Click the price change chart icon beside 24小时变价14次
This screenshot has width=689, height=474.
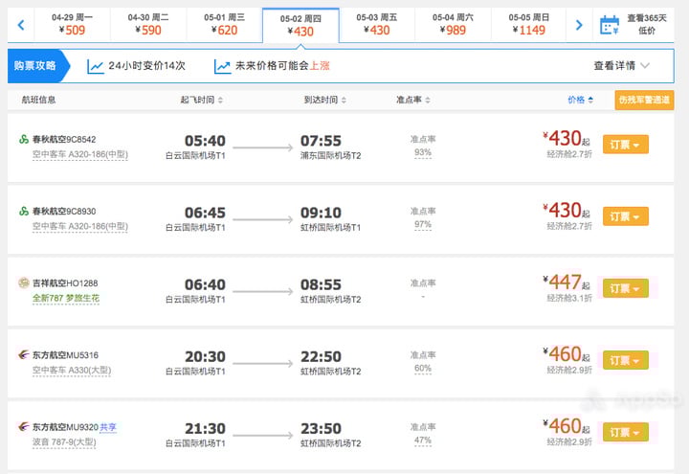click(x=96, y=66)
